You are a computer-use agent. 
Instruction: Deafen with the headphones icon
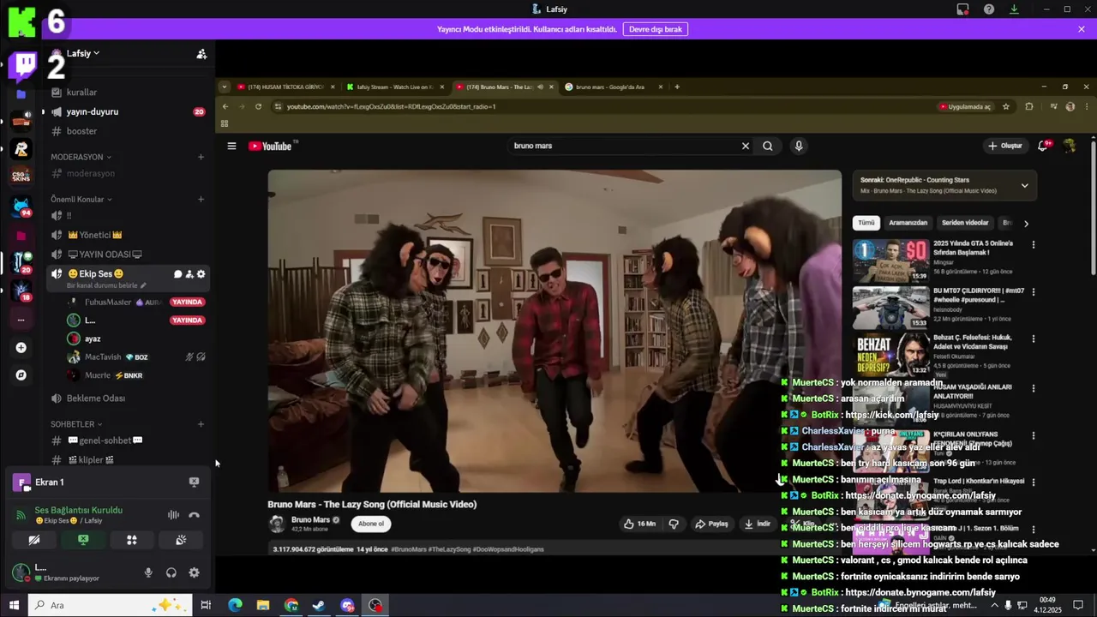point(171,572)
